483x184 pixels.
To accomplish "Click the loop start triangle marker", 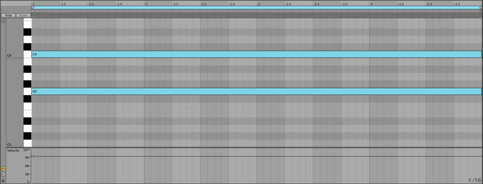I will pos(33,8).
